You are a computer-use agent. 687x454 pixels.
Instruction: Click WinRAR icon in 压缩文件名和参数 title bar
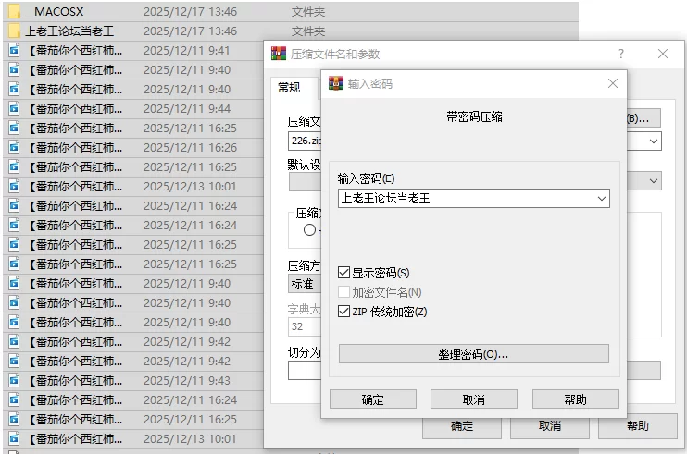click(x=278, y=54)
